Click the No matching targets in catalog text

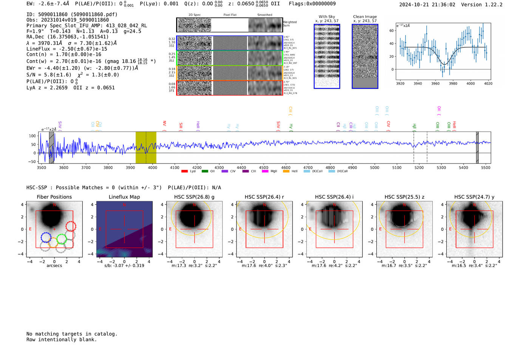click(72, 334)
